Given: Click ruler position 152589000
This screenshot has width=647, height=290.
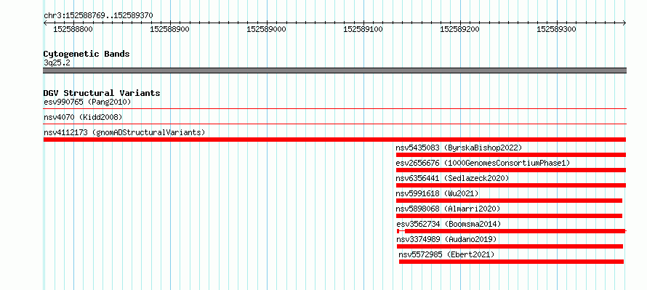Looking at the screenshot, I should click(x=266, y=29).
